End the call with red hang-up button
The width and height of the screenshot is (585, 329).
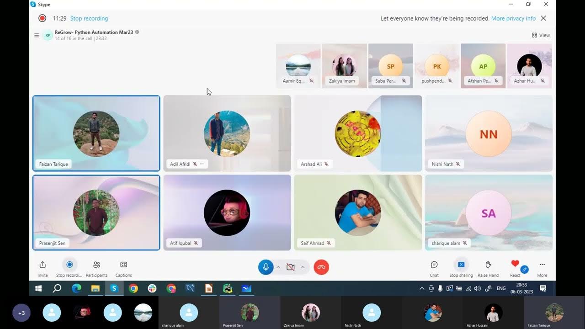click(x=321, y=267)
